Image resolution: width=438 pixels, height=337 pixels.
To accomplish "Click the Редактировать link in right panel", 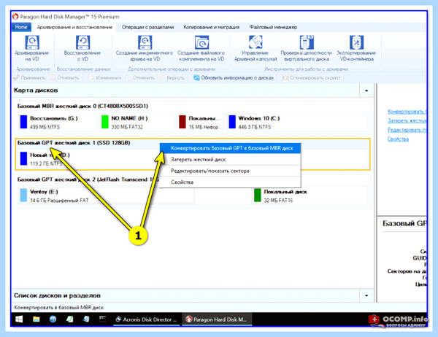I will (407, 130).
